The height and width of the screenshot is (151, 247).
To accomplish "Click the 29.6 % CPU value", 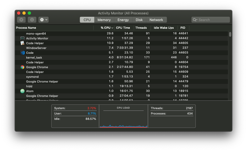I will coord(110,33).
